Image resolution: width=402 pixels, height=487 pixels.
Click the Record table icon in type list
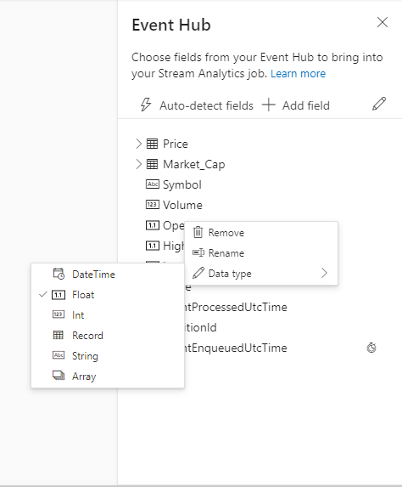(59, 335)
